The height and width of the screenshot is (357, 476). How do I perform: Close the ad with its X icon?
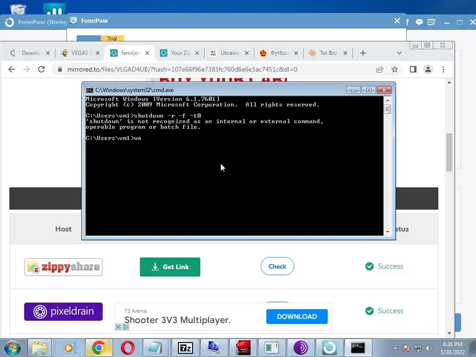pos(118,327)
